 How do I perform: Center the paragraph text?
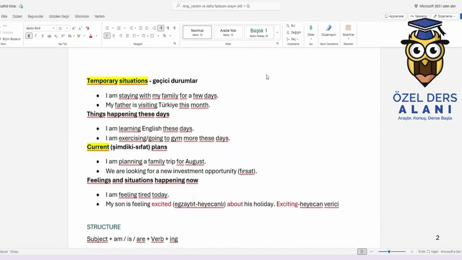coord(114,36)
